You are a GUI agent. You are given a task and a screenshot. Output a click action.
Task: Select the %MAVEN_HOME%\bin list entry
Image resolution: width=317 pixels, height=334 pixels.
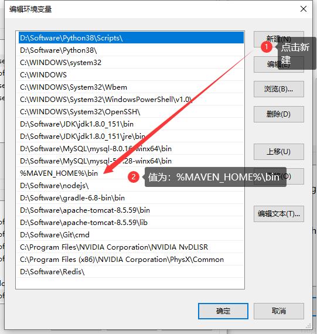[131, 173]
